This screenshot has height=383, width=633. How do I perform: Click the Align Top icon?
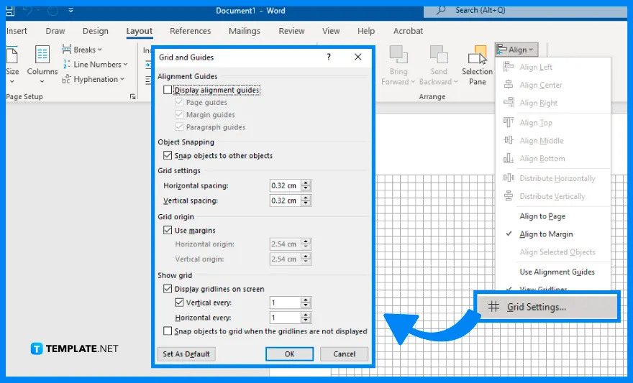(x=509, y=122)
